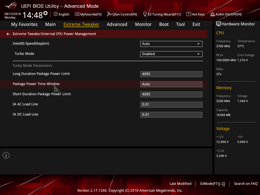Click the Ratio 37x value
The image size is (260, 195).
[x=219, y=74]
